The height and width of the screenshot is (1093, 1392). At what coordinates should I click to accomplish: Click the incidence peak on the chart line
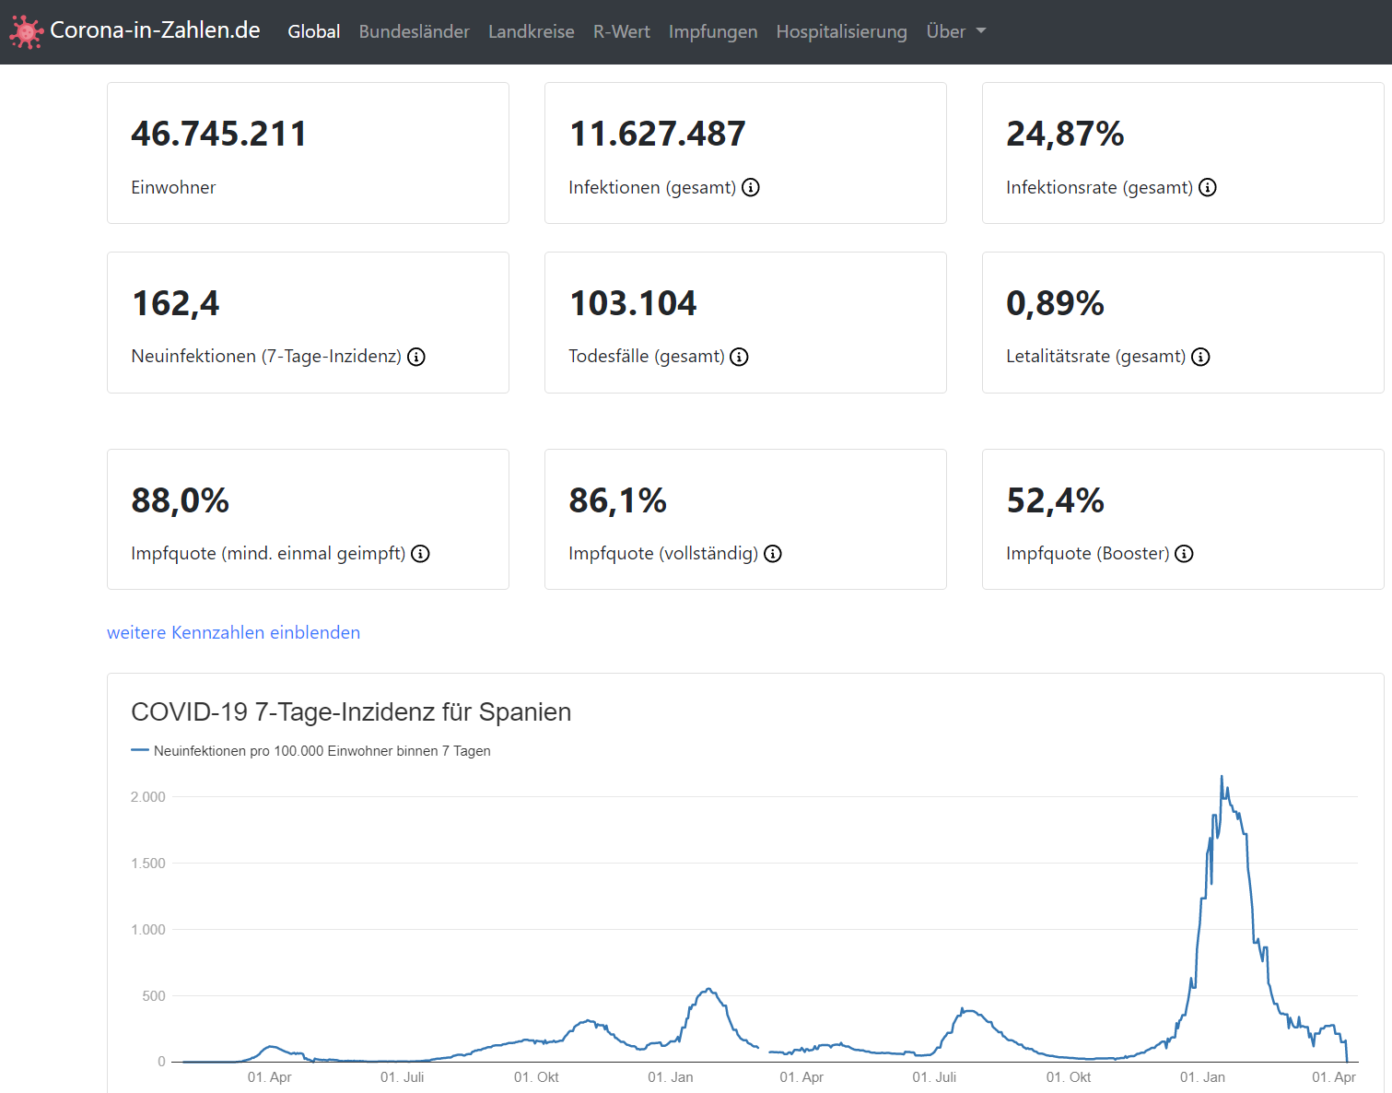tap(1222, 777)
